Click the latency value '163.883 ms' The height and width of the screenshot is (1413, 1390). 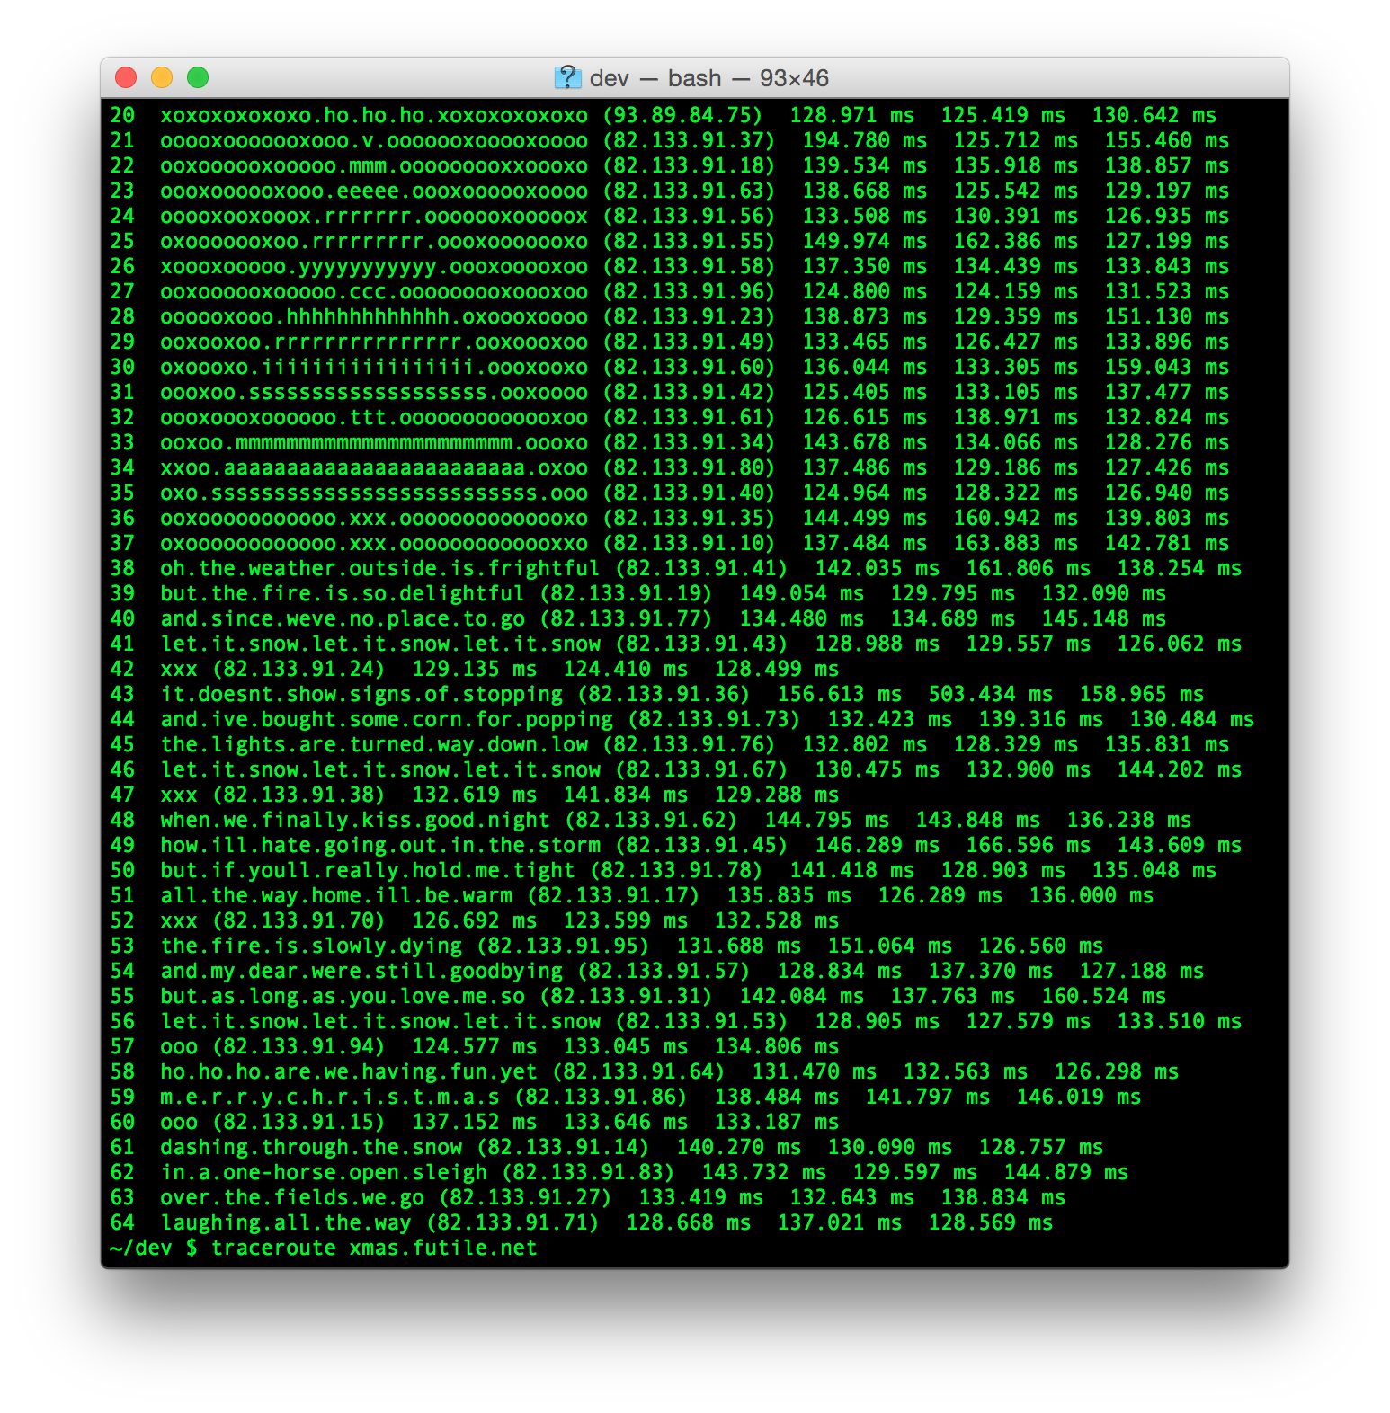pyautogui.click(x=1016, y=543)
